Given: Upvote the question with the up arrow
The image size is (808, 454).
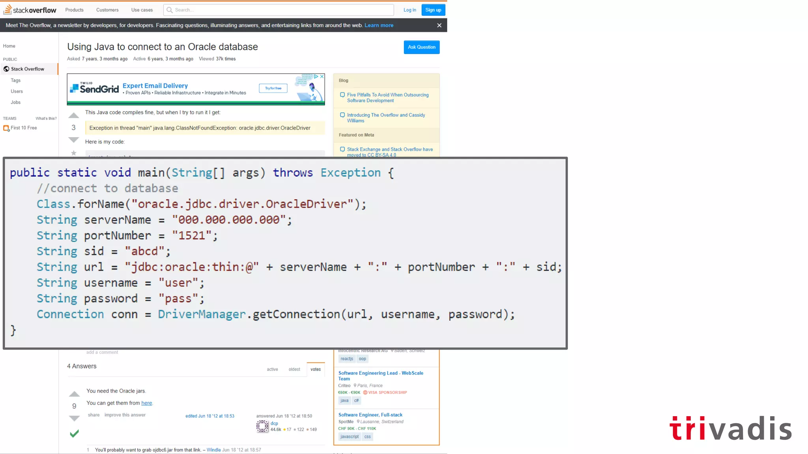Looking at the screenshot, I should coord(74,115).
